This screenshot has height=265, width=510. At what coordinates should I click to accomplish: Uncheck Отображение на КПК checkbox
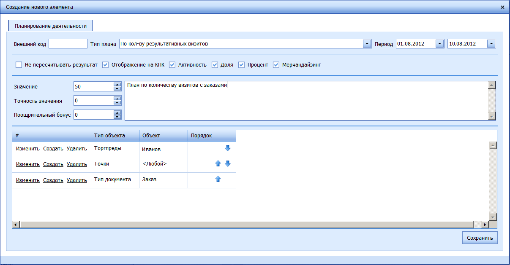click(x=106, y=65)
